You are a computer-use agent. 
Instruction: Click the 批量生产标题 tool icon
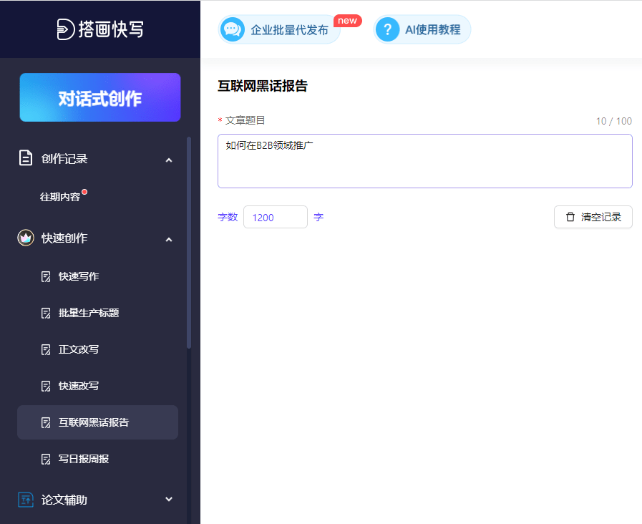tap(47, 313)
